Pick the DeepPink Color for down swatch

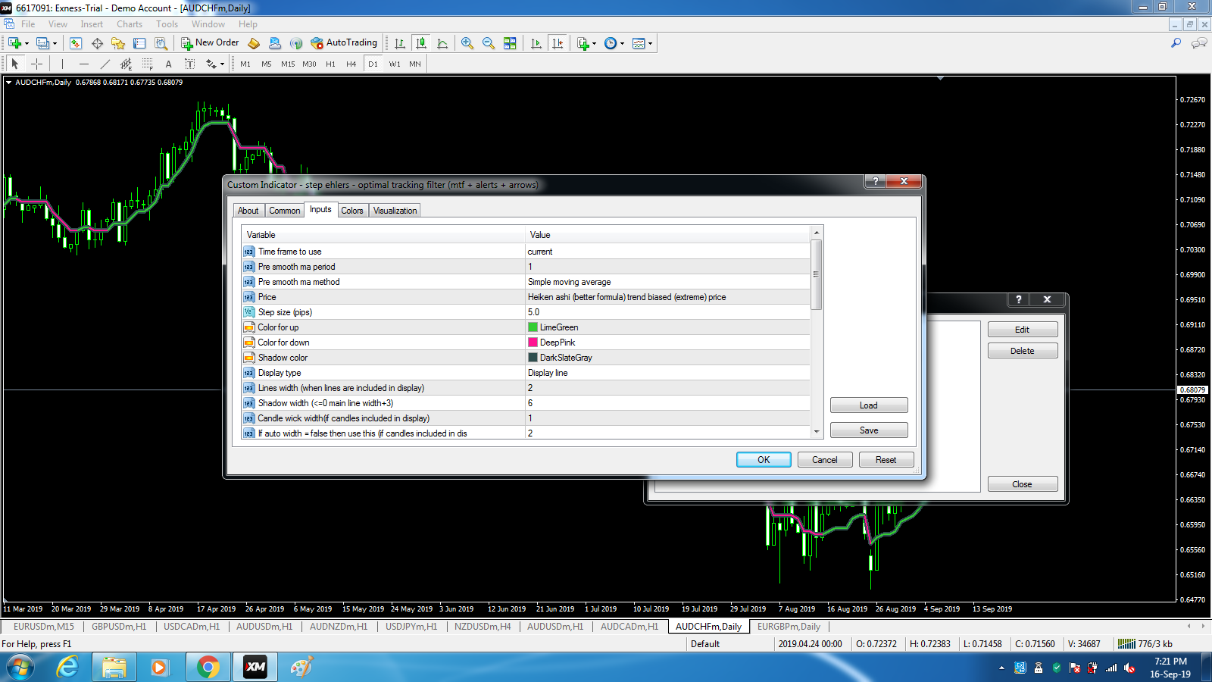tap(533, 343)
